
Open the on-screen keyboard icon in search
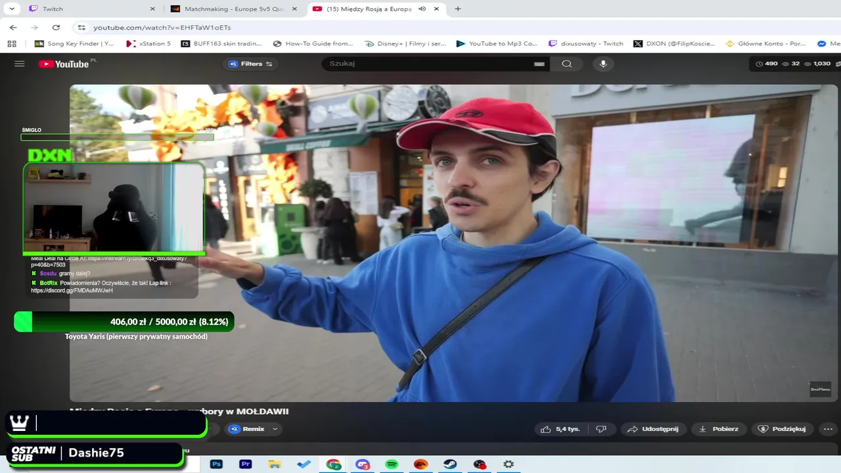click(539, 64)
